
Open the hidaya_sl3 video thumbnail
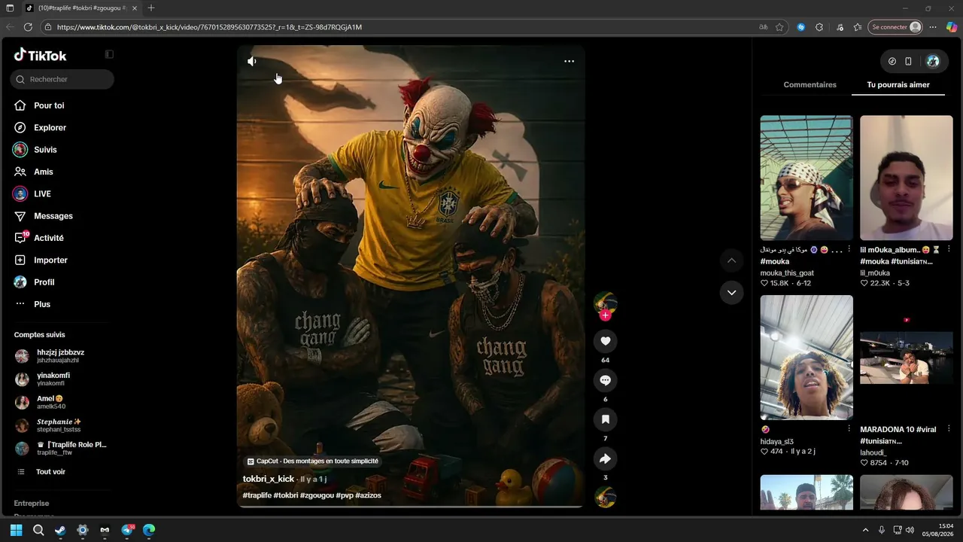[807, 358]
